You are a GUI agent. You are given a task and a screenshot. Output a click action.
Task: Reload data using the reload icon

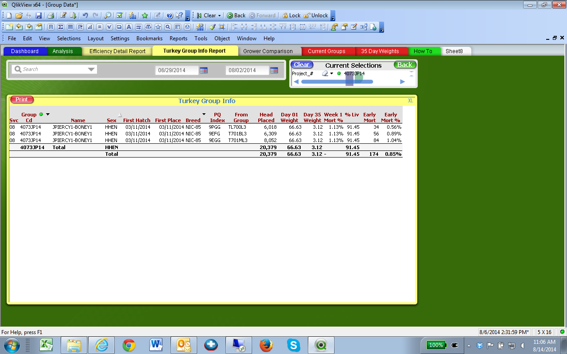point(73,15)
